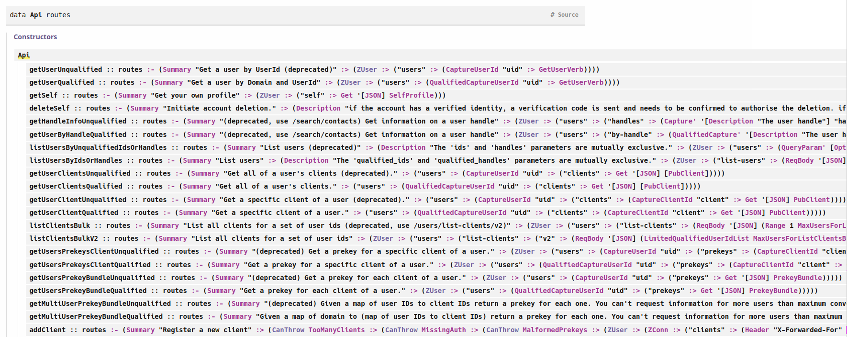Click the getSelf field name

pyautogui.click(x=44, y=95)
